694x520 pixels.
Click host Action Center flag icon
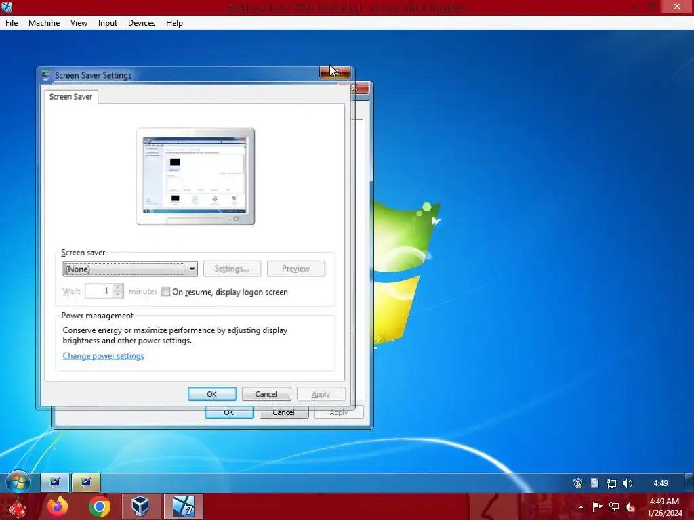coord(598,506)
